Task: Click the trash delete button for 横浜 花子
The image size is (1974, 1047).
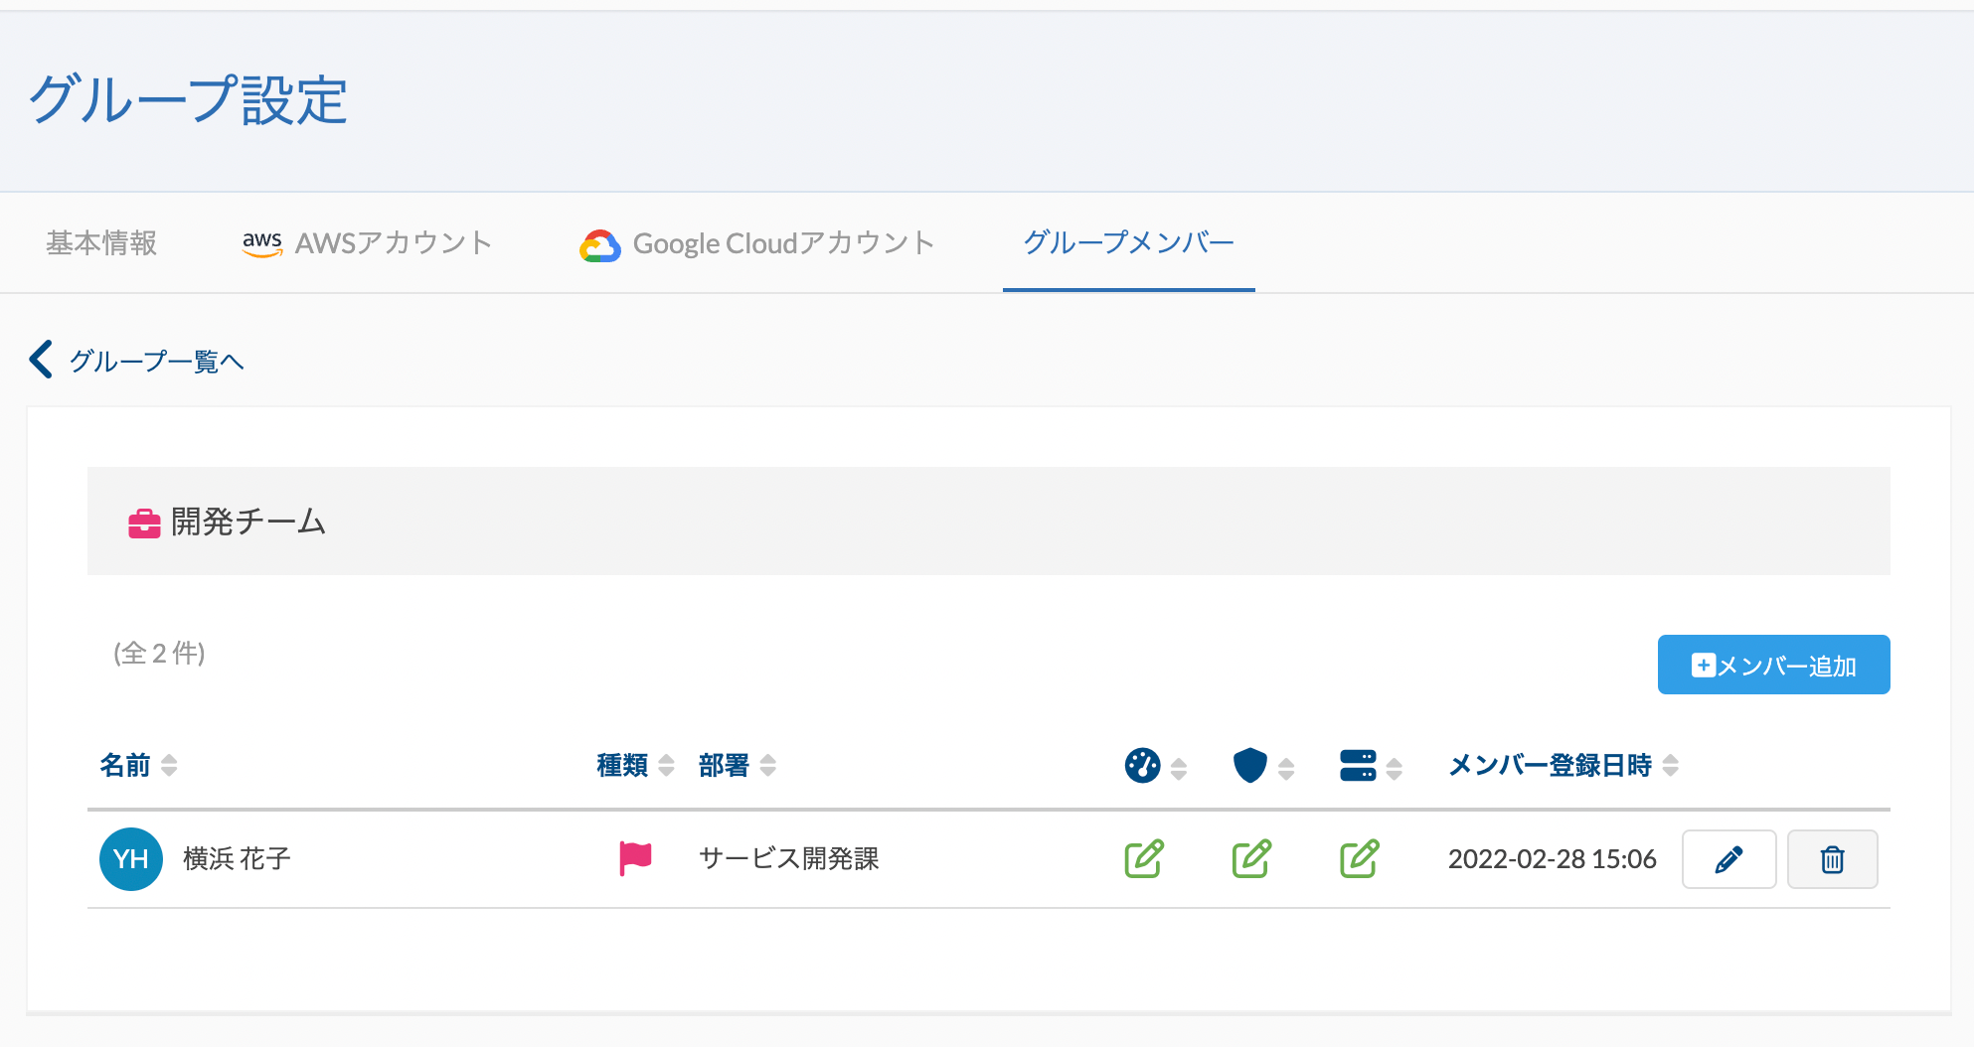Action: tap(1832, 859)
